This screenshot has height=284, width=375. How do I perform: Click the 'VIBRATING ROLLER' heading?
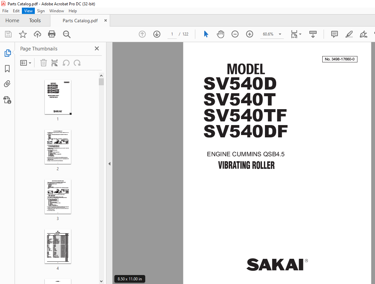click(246, 165)
